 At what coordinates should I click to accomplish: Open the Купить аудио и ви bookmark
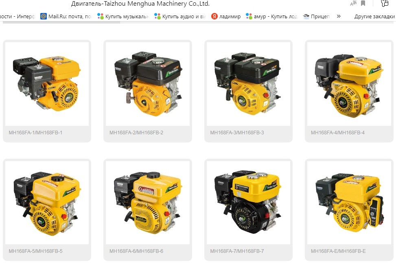(x=180, y=16)
